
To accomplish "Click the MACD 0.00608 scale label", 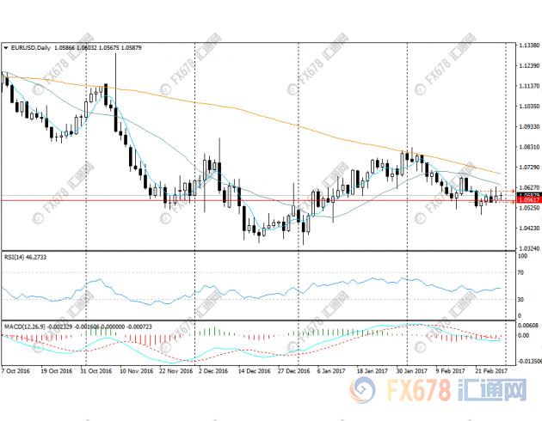I will [526, 326].
